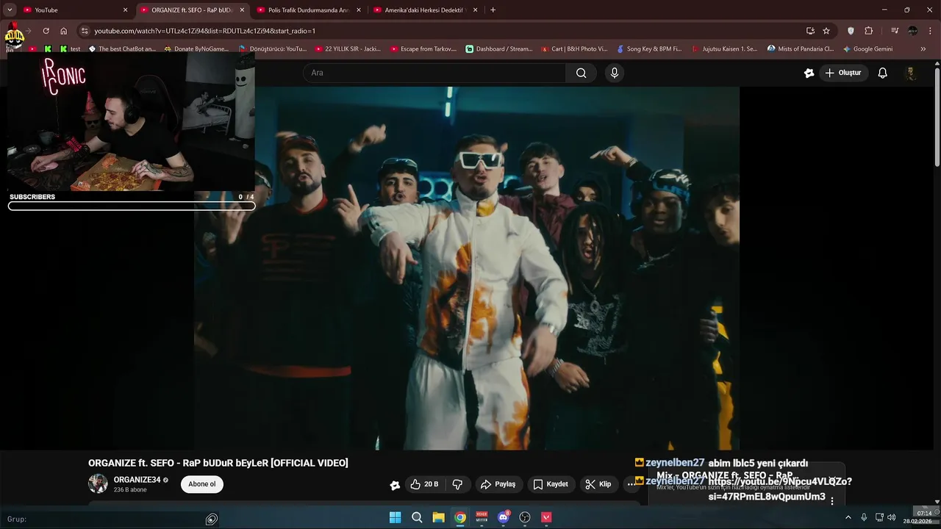Image resolution: width=941 pixels, height=529 pixels.
Task: Open the 'Escape from Tarkov...' bookmark
Action: tap(423, 49)
